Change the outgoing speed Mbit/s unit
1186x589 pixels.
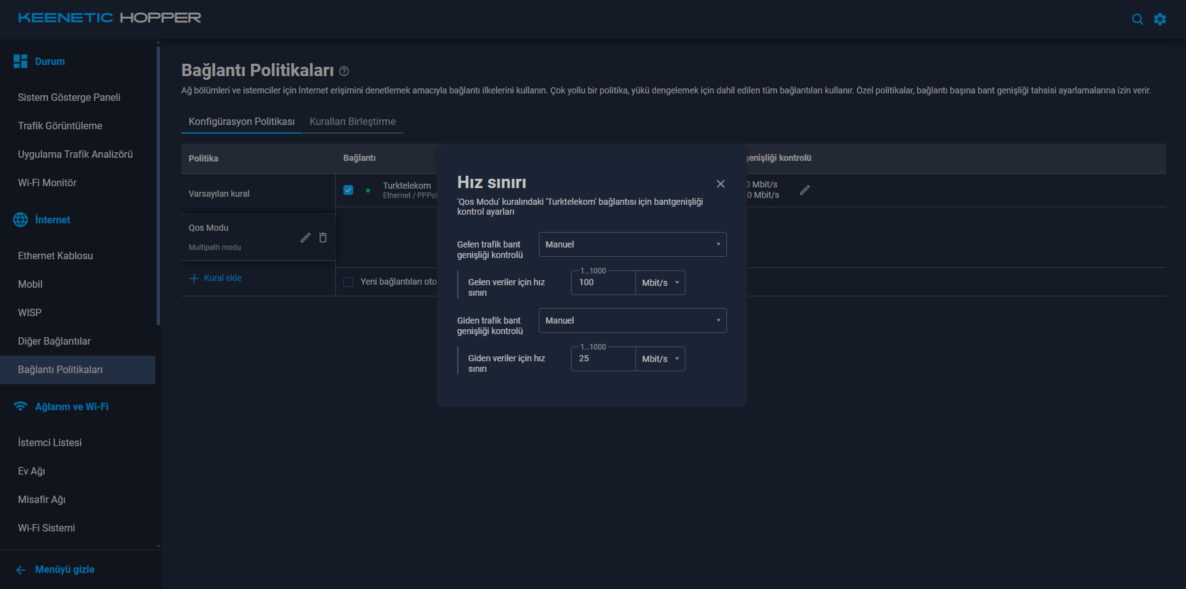660,359
